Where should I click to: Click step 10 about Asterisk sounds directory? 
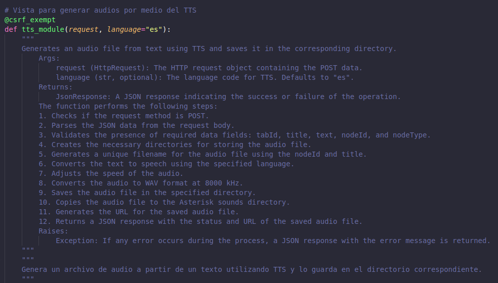pos(164,202)
